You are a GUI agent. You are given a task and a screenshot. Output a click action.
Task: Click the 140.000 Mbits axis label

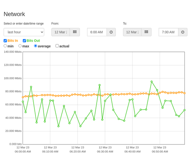tap(13, 52)
